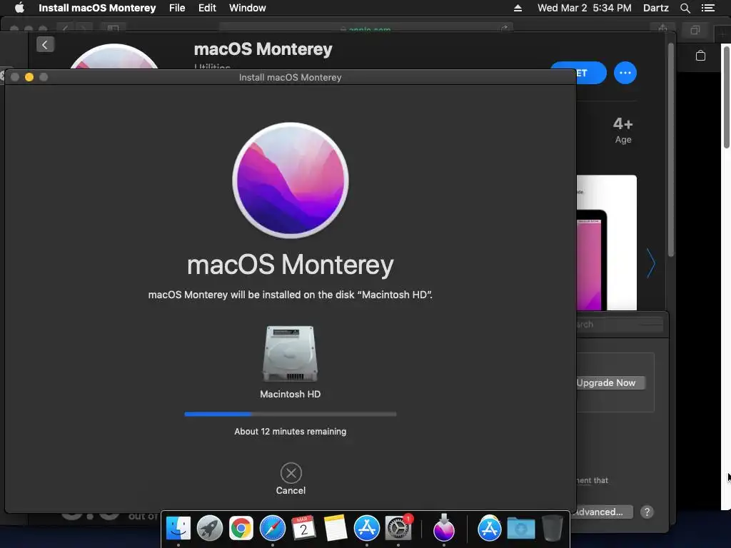Viewport: 731px width, 548px height.
Task: Click the Safari address bar showing apple.com
Action: pyautogui.click(x=366, y=29)
